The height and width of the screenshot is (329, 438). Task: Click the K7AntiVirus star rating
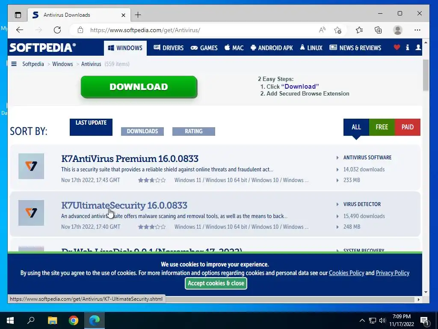point(152,180)
